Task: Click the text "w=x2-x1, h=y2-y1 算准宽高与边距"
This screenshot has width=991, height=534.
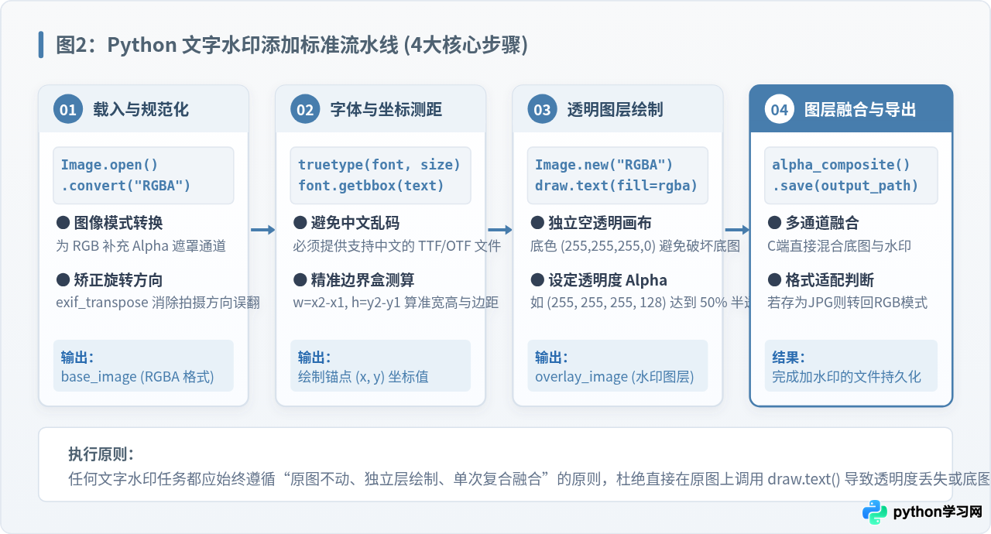Action: pos(396,303)
